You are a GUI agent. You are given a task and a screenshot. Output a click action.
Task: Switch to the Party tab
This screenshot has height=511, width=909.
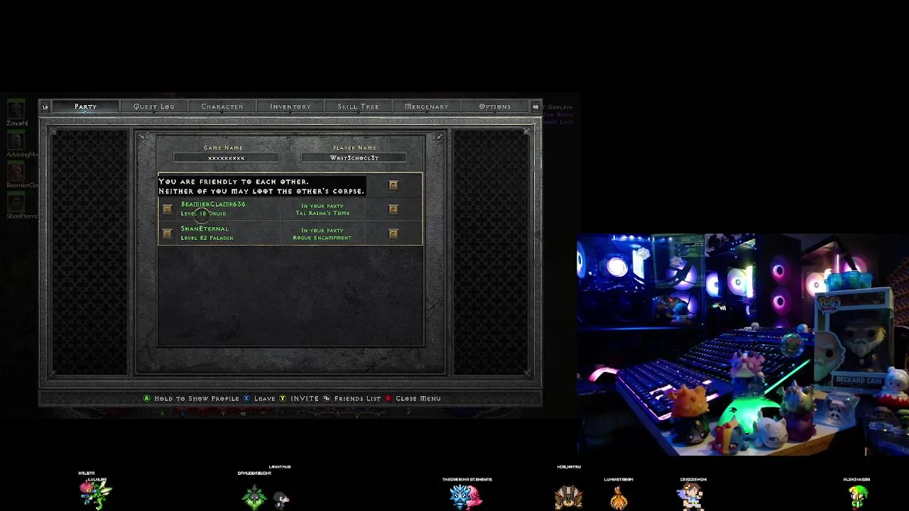85,106
